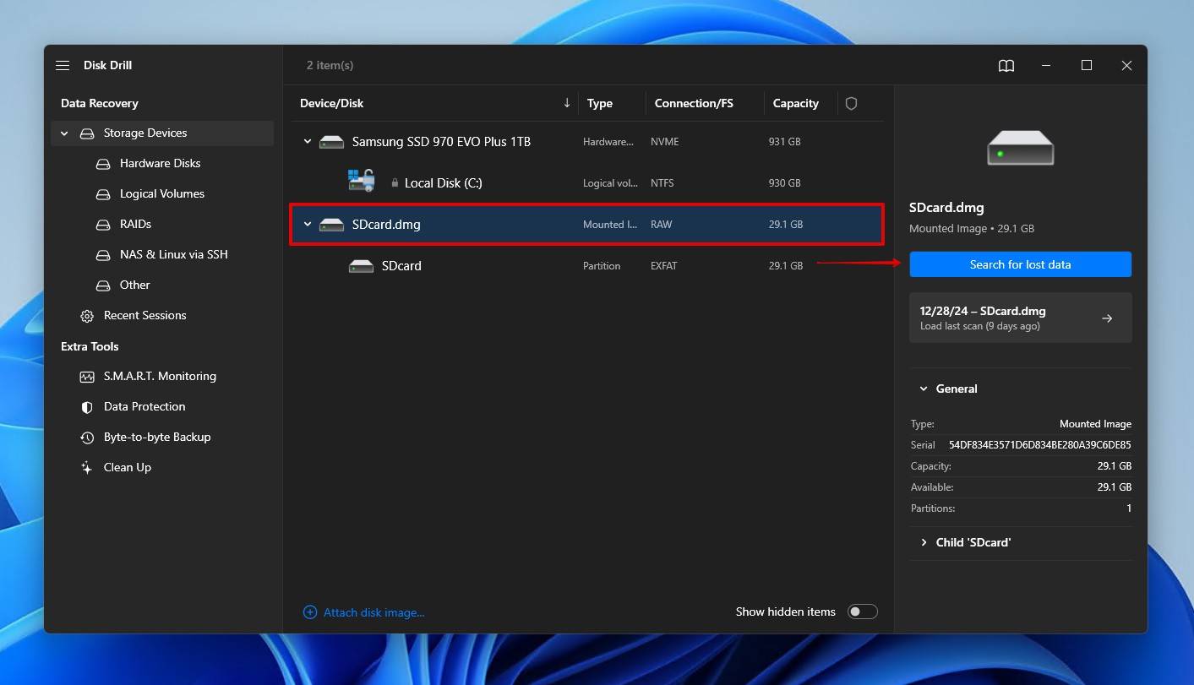Launch the Clean Up tool

(x=127, y=467)
